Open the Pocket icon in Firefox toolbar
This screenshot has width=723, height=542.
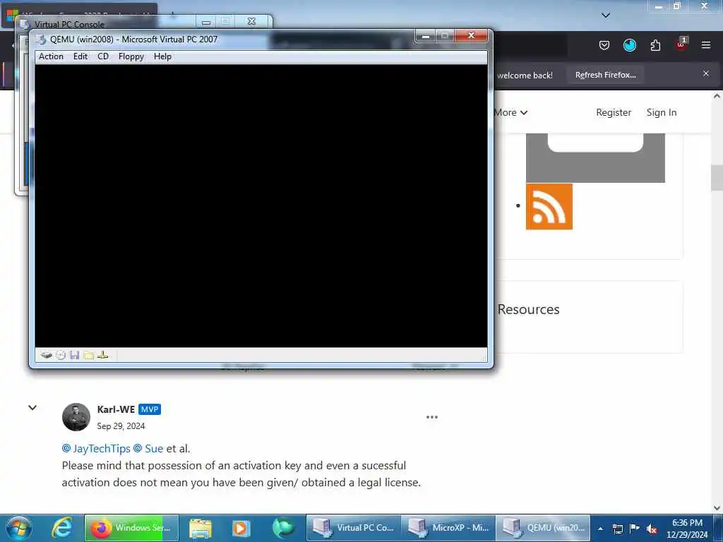click(x=604, y=45)
